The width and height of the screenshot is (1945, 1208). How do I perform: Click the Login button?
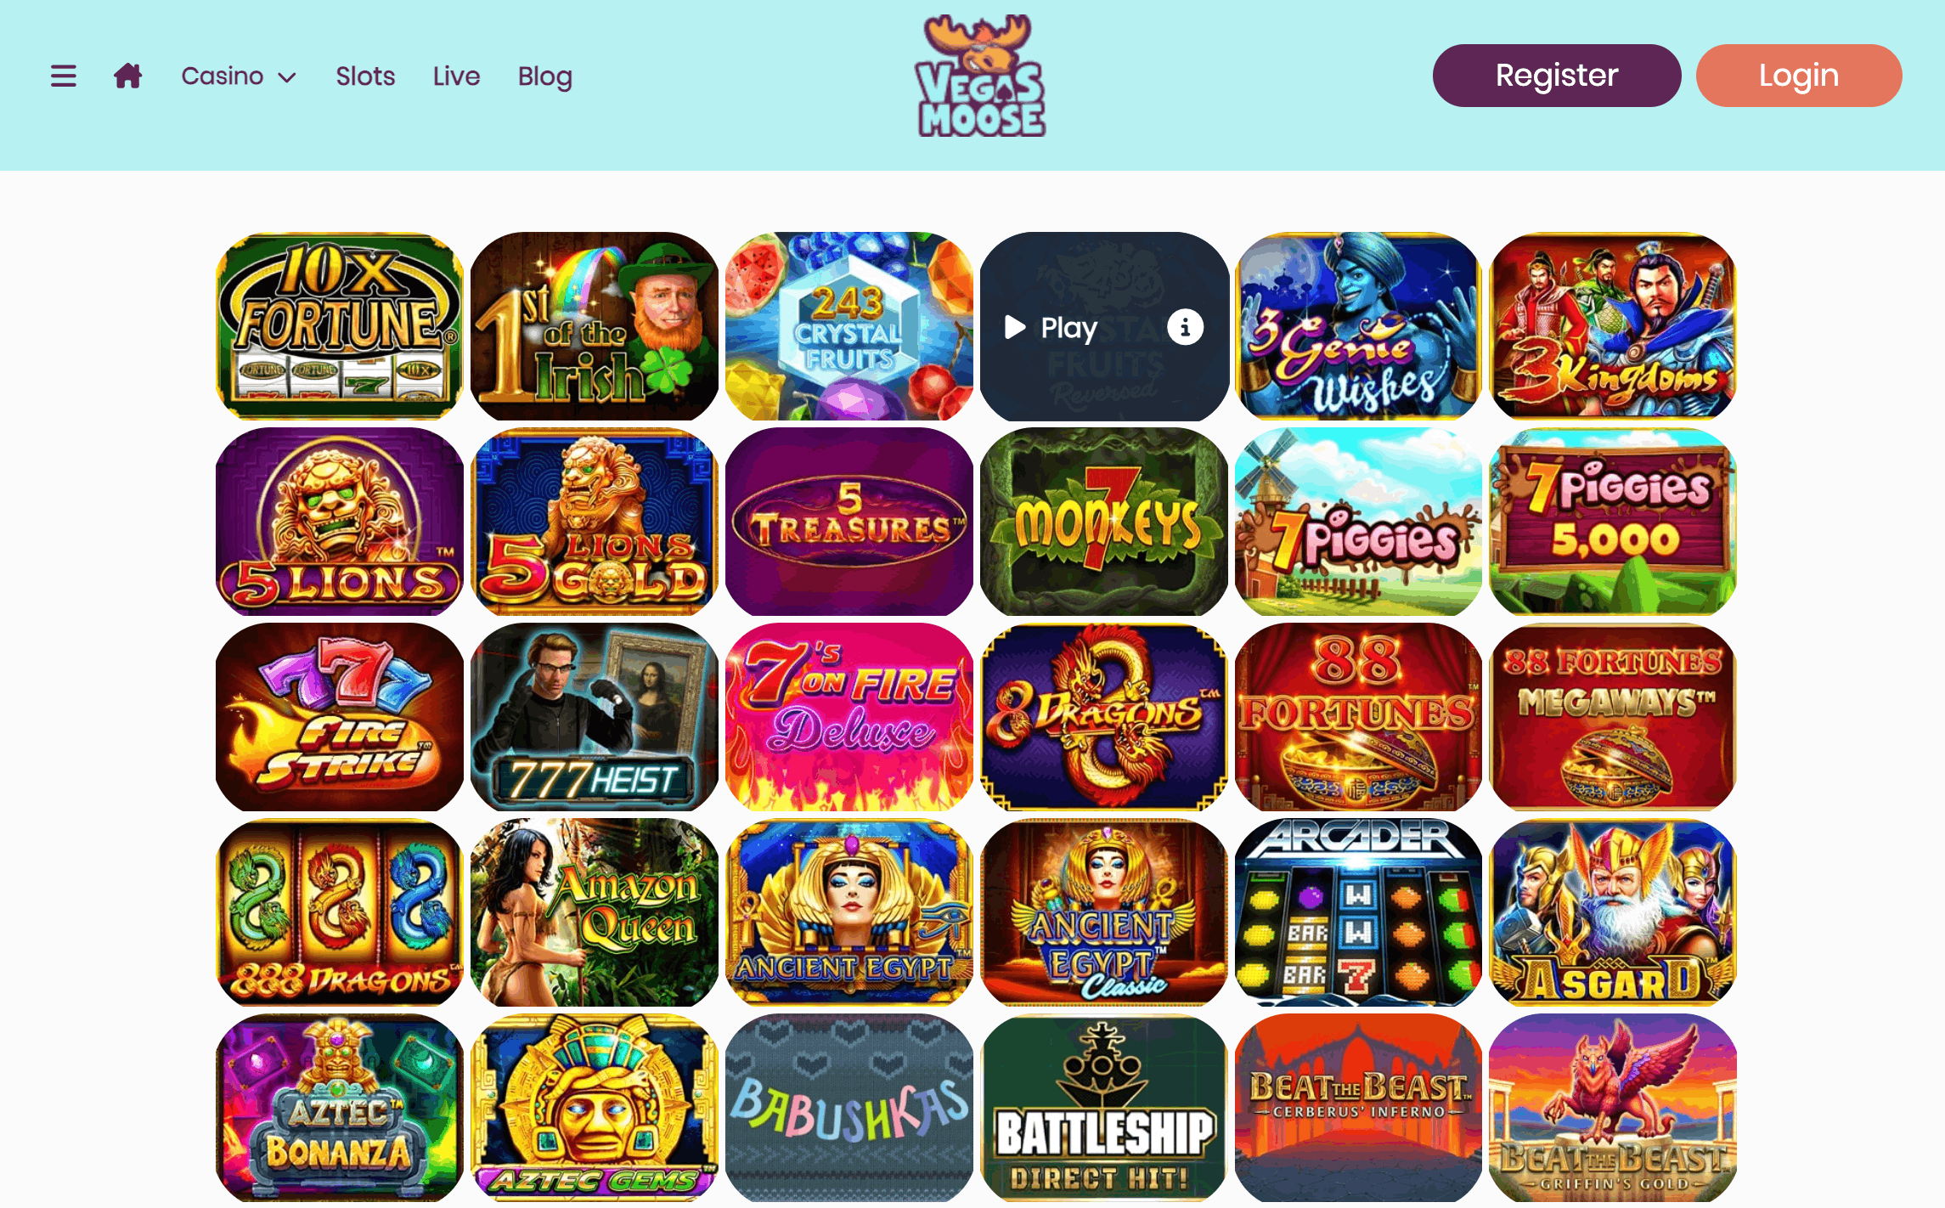(x=1799, y=76)
